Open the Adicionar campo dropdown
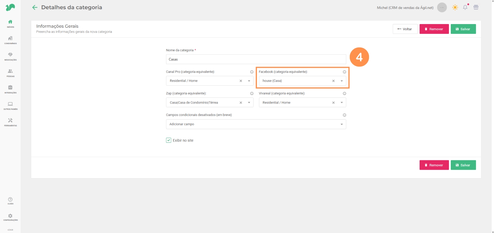Image resolution: width=494 pixels, height=233 pixels. (x=342, y=124)
